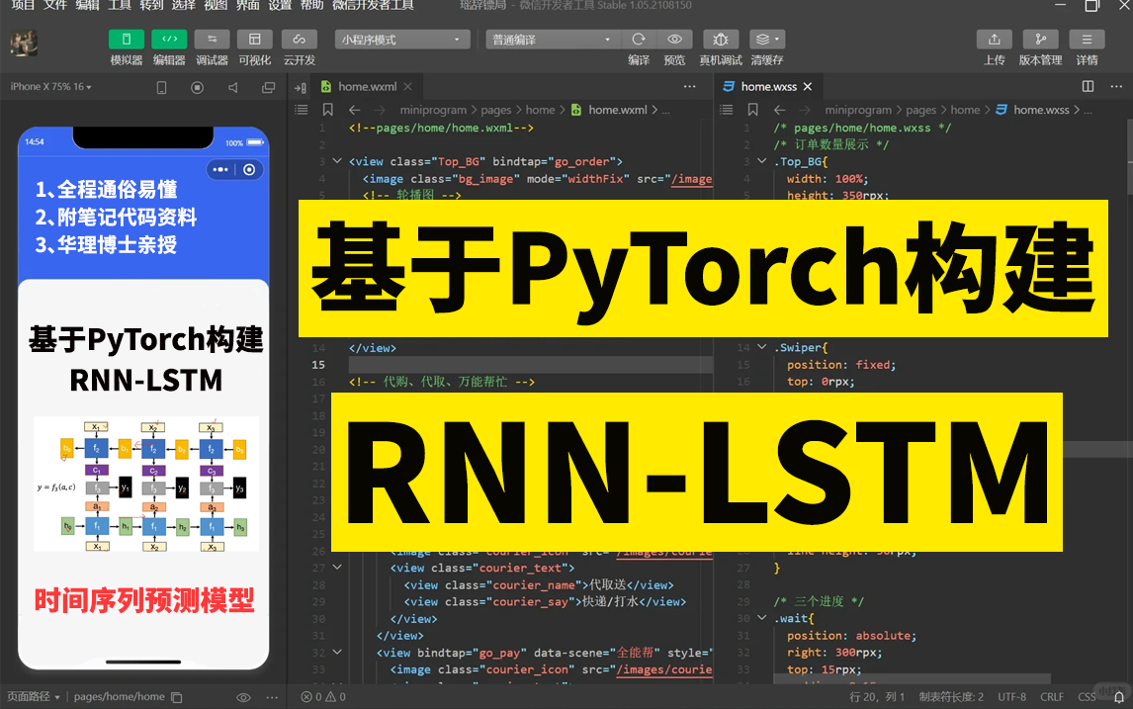Start 真机调试 remote debugging

721,41
